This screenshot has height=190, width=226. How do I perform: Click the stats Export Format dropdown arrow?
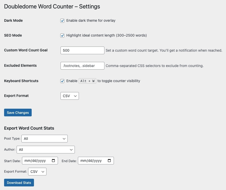(x=43, y=172)
